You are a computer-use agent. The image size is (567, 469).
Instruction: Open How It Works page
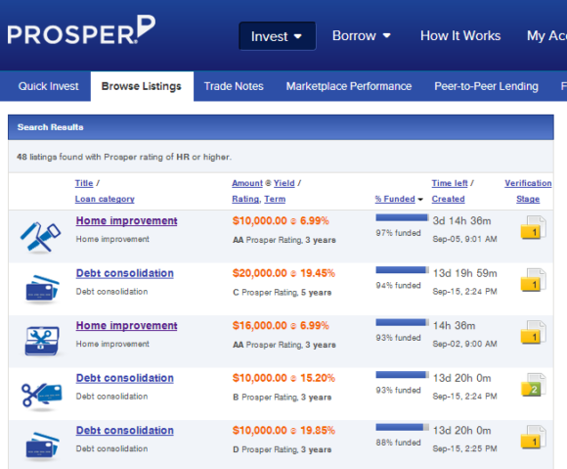tap(460, 35)
